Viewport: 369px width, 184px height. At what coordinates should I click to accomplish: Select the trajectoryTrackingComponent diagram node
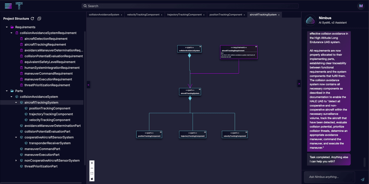[x=193, y=135]
